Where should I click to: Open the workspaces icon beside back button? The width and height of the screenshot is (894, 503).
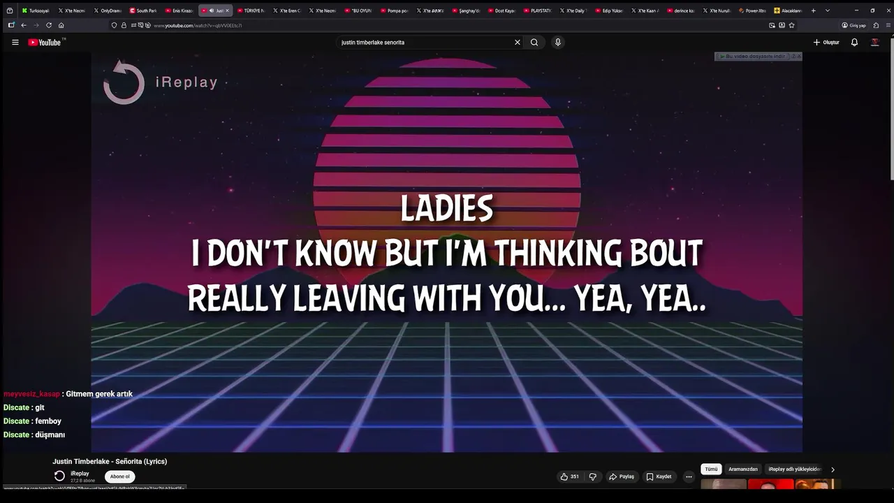(x=11, y=25)
